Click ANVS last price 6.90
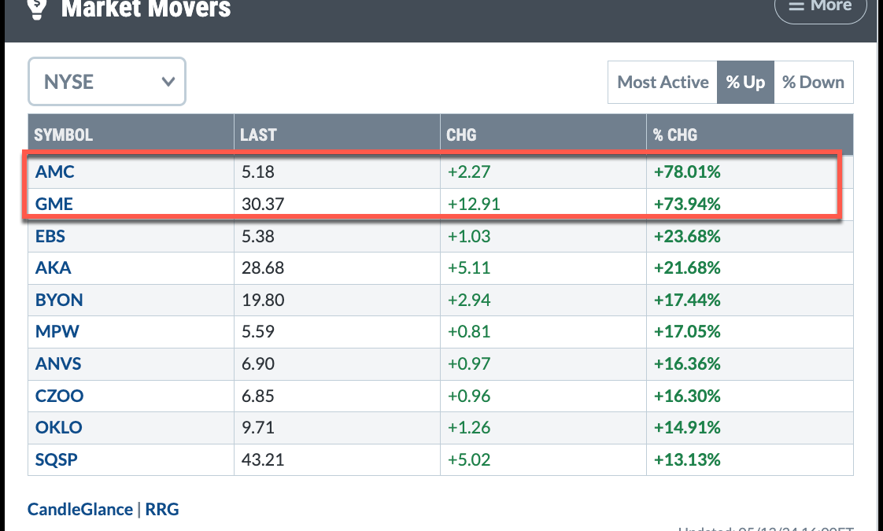This screenshot has width=883, height=531. 258,363
